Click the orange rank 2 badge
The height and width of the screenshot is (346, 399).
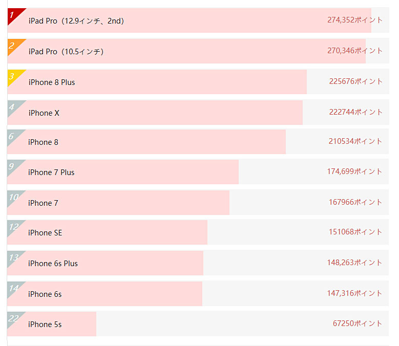pyautogui.click(x=14, y=46)
